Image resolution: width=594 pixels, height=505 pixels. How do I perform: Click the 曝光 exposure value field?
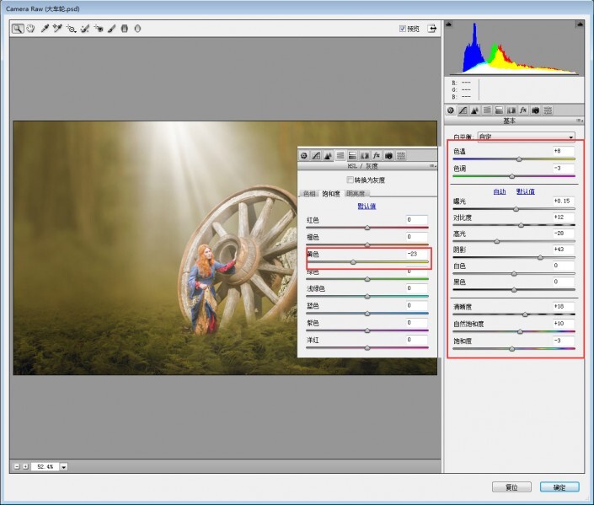(x=563, y=201)
